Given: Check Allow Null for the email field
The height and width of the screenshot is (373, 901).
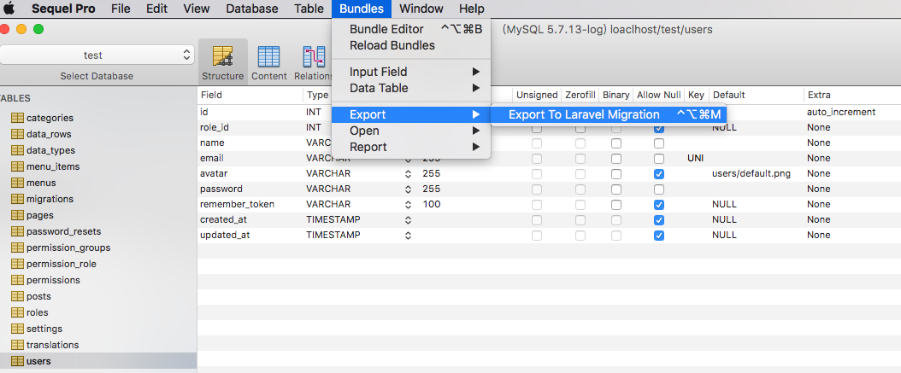Looking at the screenshot, I should pyautogui.click(x=659, y=159).
